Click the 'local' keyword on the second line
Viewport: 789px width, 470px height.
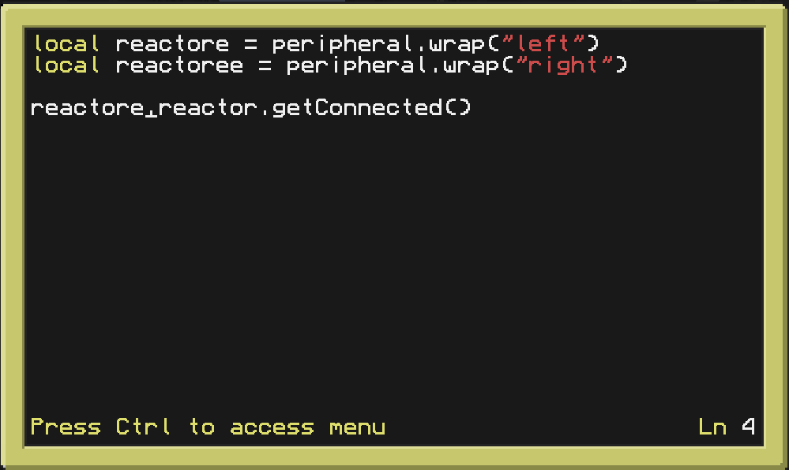click(x=67, y=65)
